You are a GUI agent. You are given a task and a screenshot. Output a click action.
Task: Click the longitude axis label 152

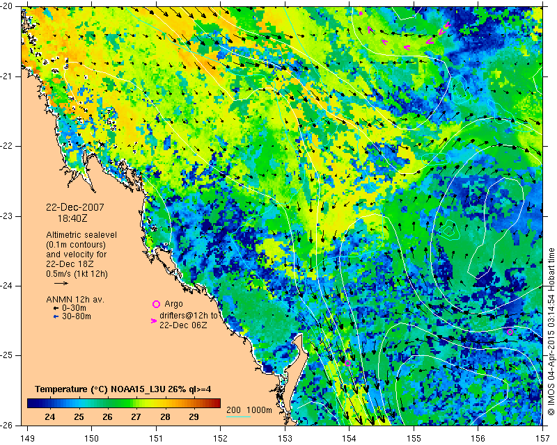tap(221, 438)
